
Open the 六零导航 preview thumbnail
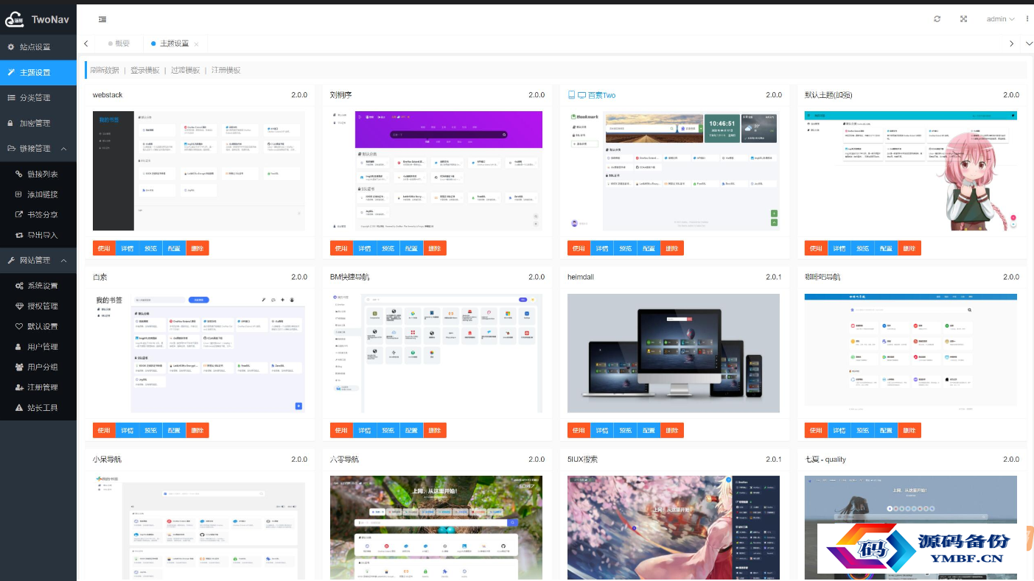pyautogui.click(x=436, y=528)
